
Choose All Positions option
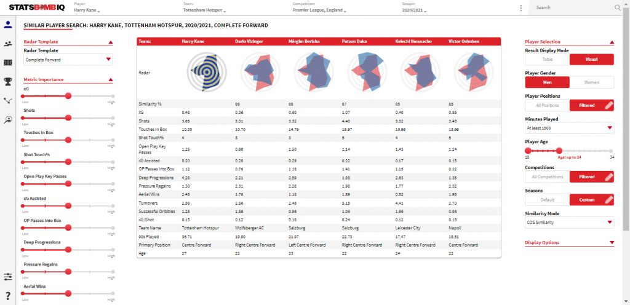click(547, 106)
